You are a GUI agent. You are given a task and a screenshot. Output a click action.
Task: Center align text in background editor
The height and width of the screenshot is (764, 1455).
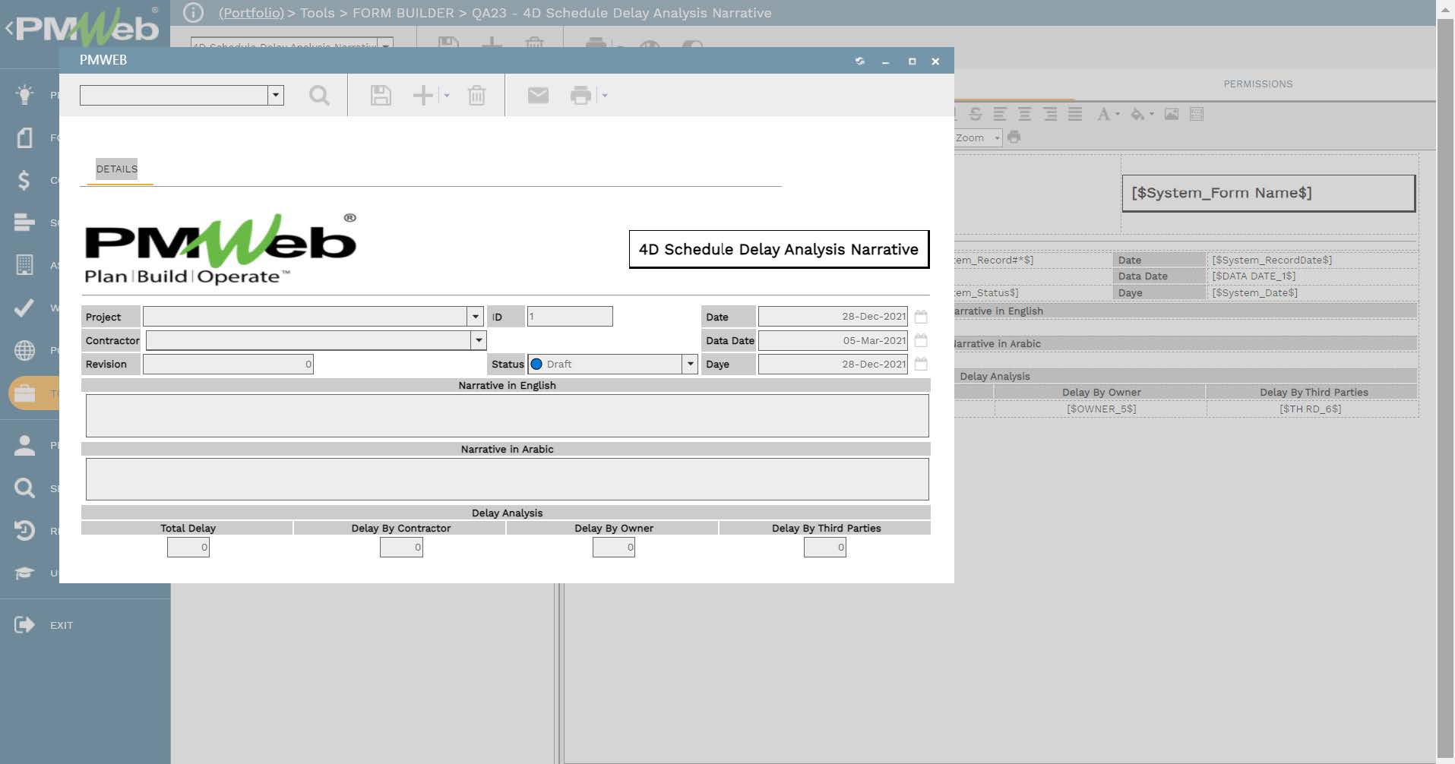pos(1025,114)
